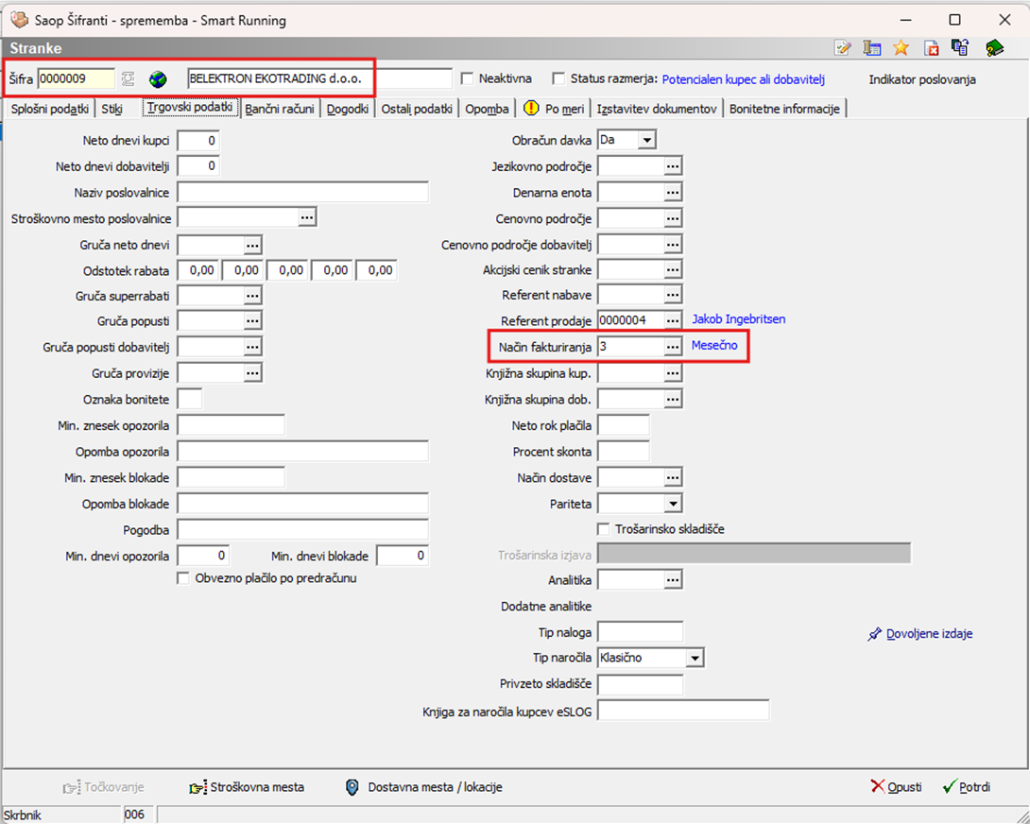This screenshot has height=824, width=1030.
Task: Open the Pariteta dropdown
Action: tap(673, 504)
